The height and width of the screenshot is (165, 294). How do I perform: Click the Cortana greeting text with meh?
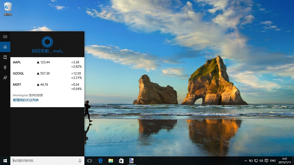pos(48,51)
